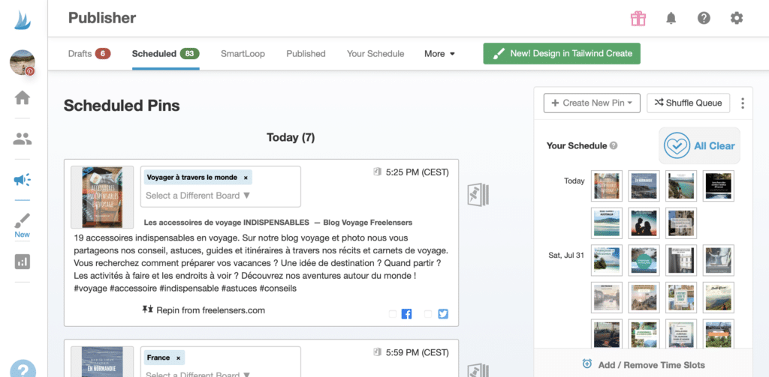
Task: Switch to the Drafts tab
Action: point(89,54)
